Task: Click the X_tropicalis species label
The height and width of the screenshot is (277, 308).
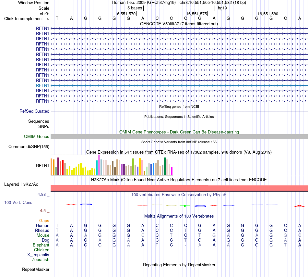Action: 38,255
